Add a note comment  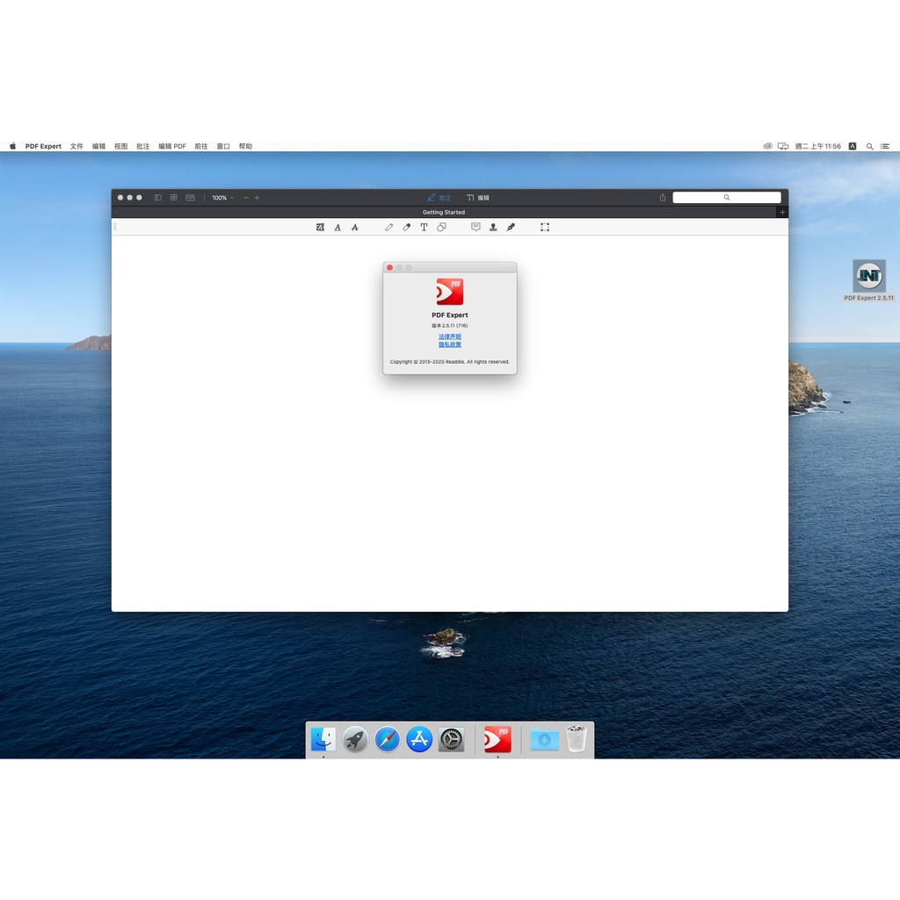[475, 227]
